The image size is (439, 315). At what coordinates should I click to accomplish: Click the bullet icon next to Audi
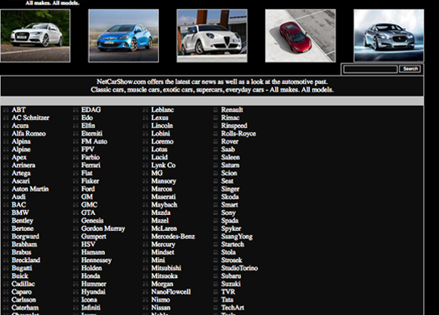(x=6, y=197)
